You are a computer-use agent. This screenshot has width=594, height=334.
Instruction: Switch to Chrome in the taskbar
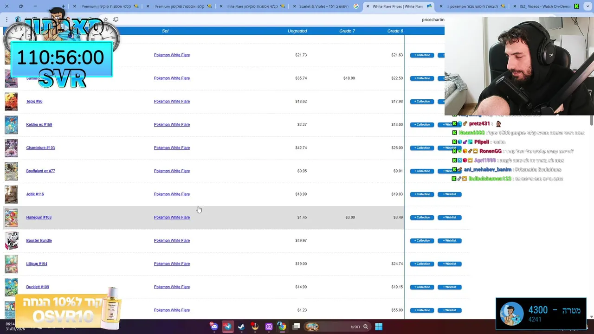pyautogui.click(x=282, y=327)
